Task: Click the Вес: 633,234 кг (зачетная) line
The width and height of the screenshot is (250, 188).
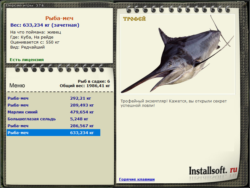Action: tap(45, 25)
